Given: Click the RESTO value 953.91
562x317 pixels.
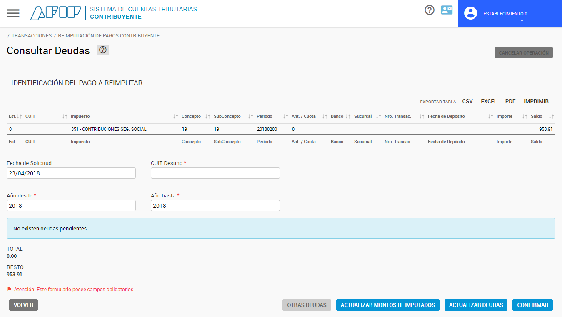Looking at the screenshot, I should (x=15, y=275).
